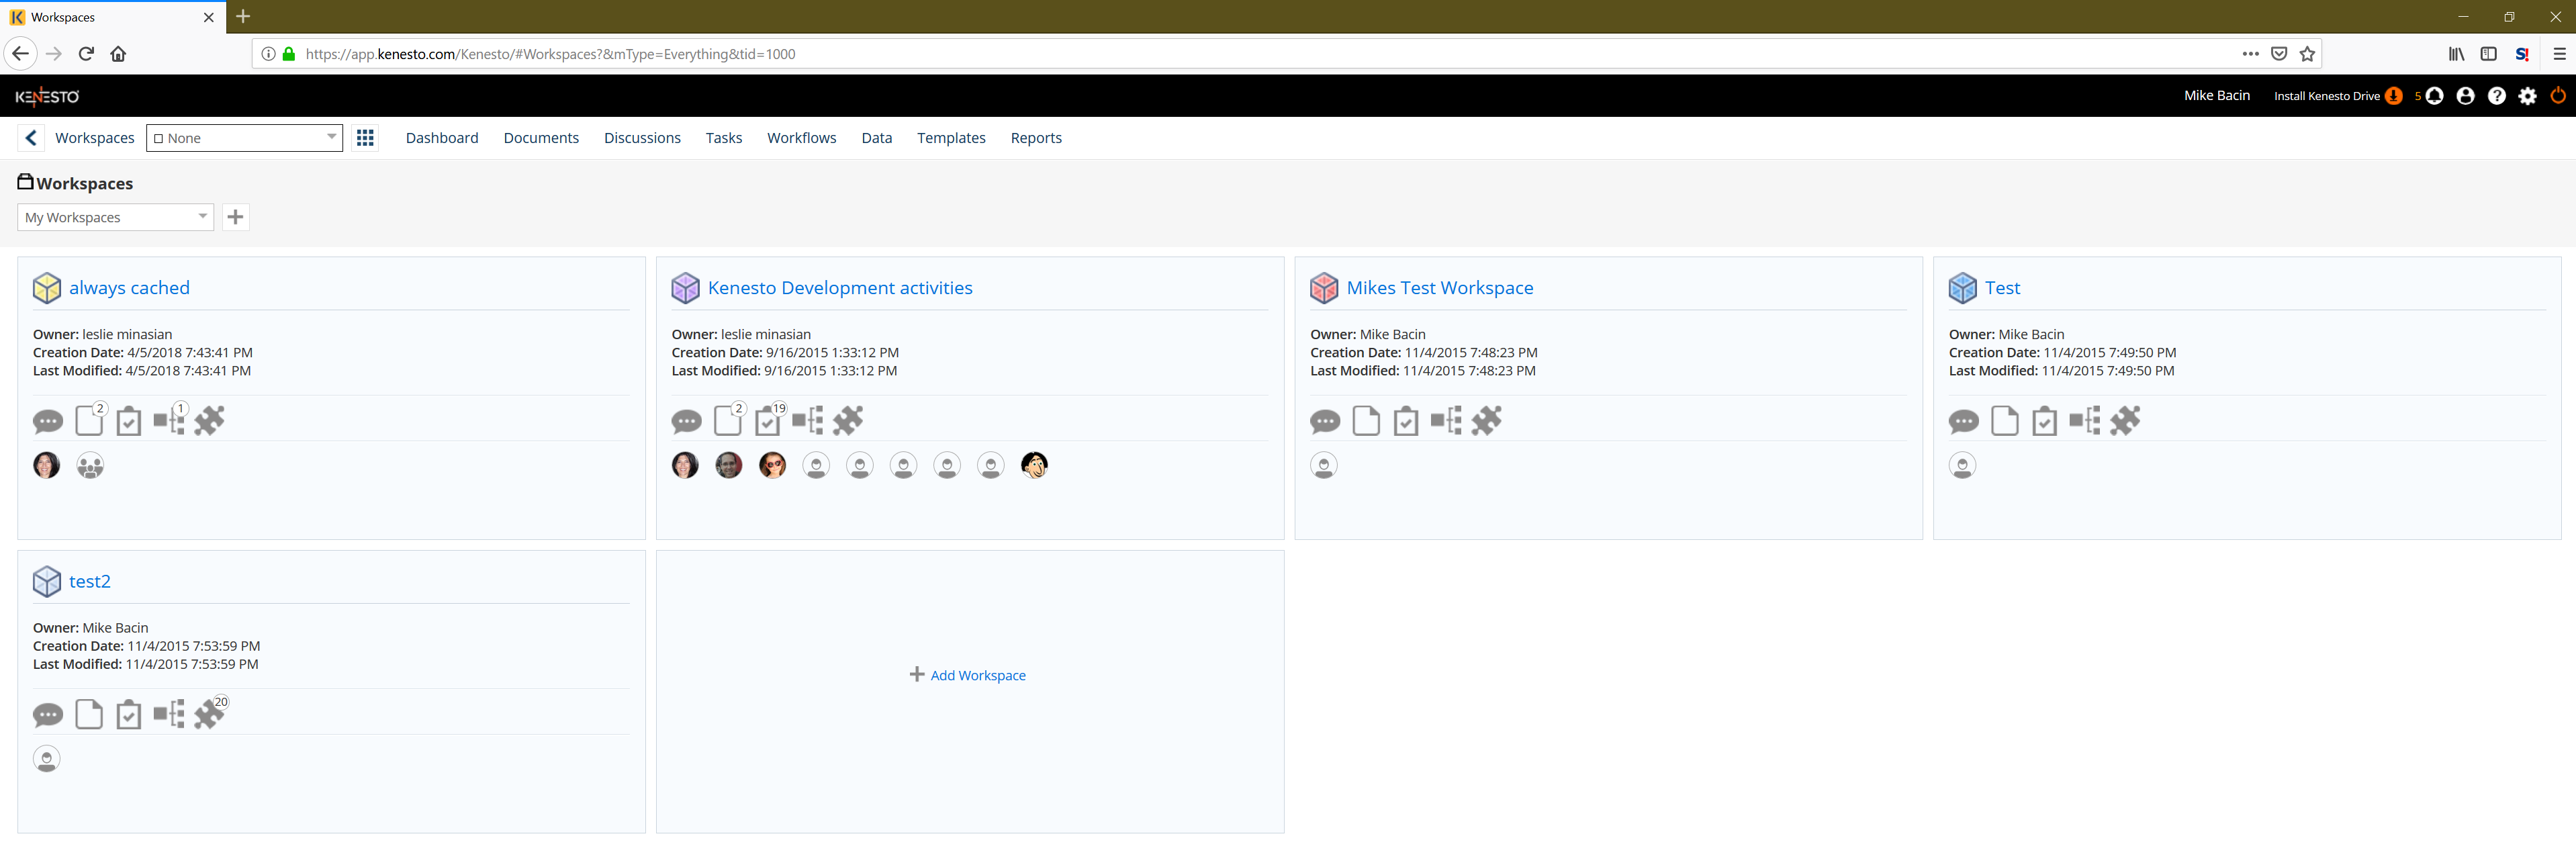The width and height of the screenshot is (2576, 867).
Task: Open puzzle-piece icon in Kenesto Development activities card
Action: coord(848,421)
